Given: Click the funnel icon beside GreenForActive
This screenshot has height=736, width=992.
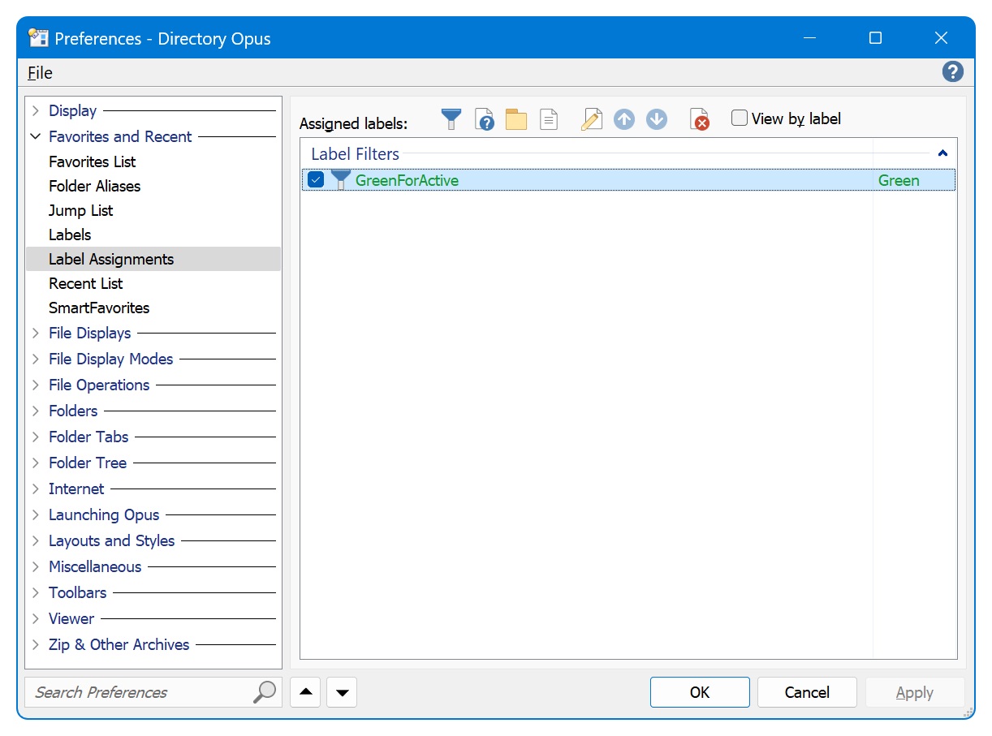Looking at the screenshot, I should pos(341,179).
